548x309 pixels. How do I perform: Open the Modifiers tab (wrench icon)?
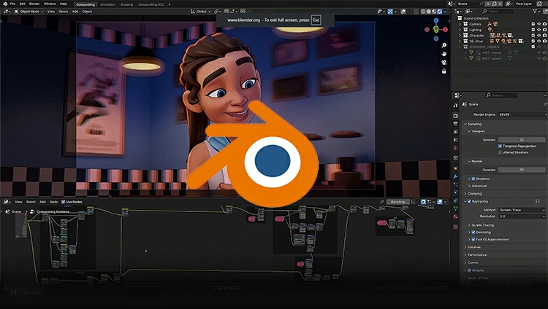click(x=455, y=176)
